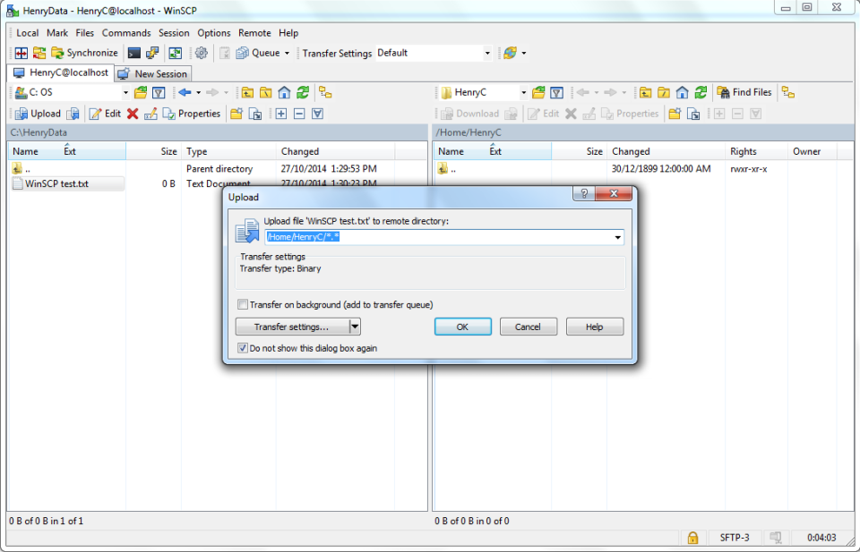This screenshot has width=860, height=552.
Task: Go to local home directory icon
Action: [284, 92]
